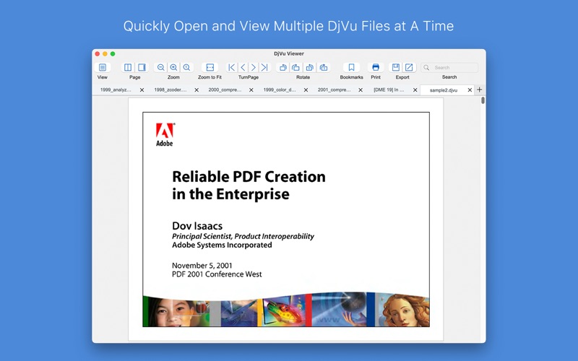This screenshot has width=578, height=361.
Task: Click the Export save-disk icon
Action: (395, 67)
